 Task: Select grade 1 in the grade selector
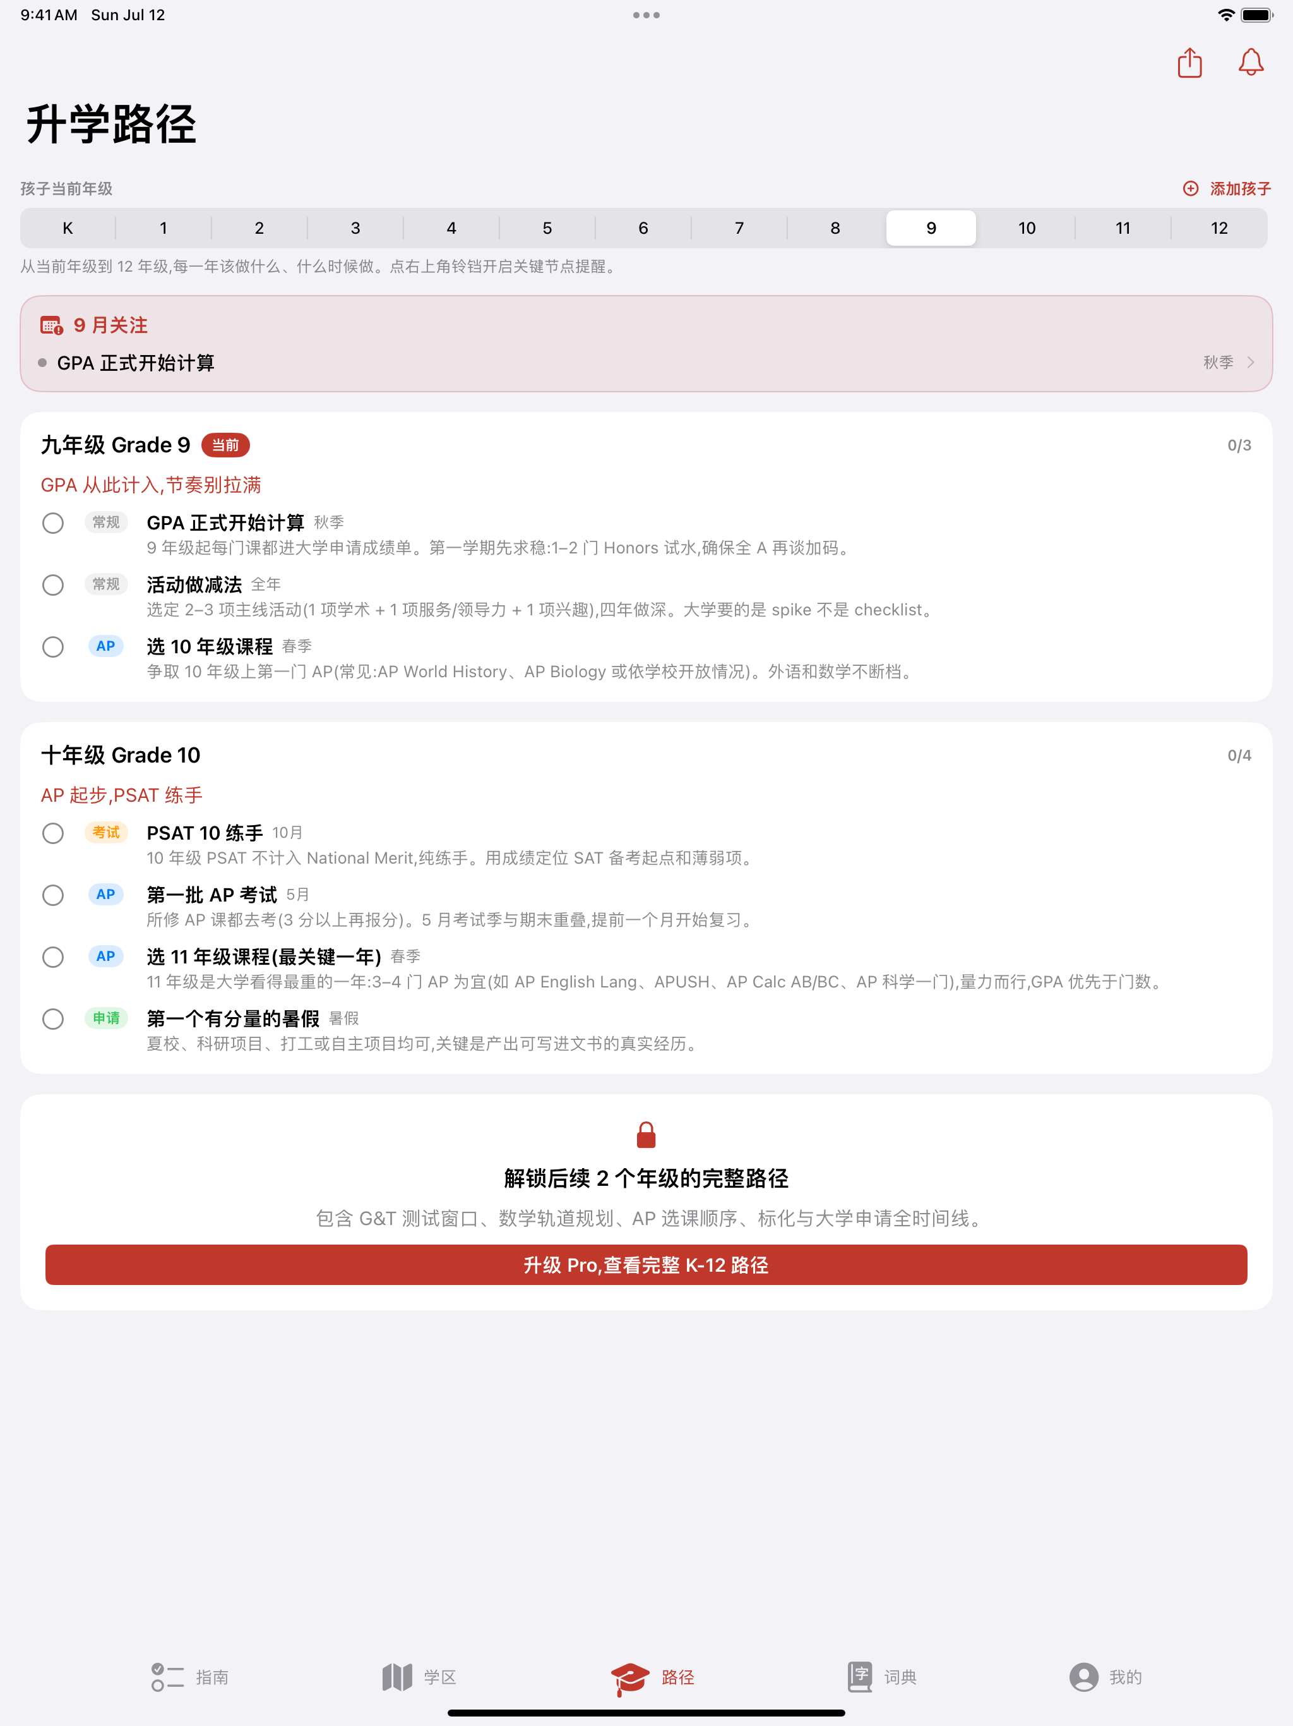click(163, 228)
